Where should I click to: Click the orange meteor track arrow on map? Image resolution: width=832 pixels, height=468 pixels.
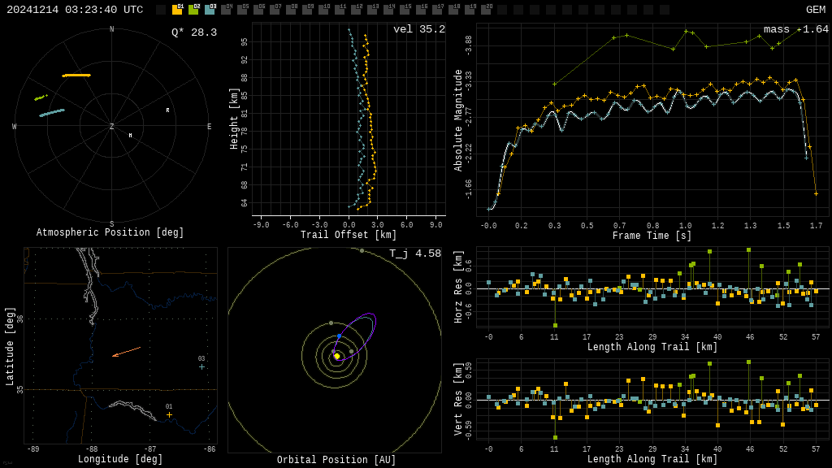(126, 352)
